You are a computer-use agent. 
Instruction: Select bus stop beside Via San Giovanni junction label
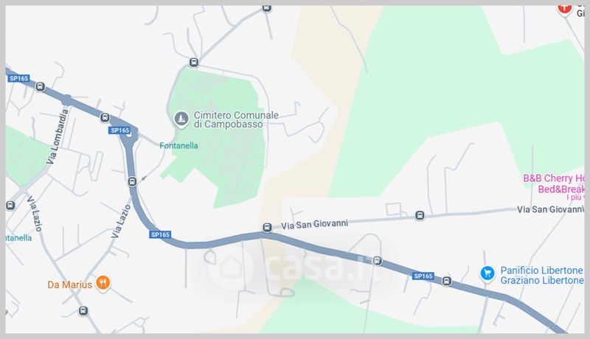(267, 228)
